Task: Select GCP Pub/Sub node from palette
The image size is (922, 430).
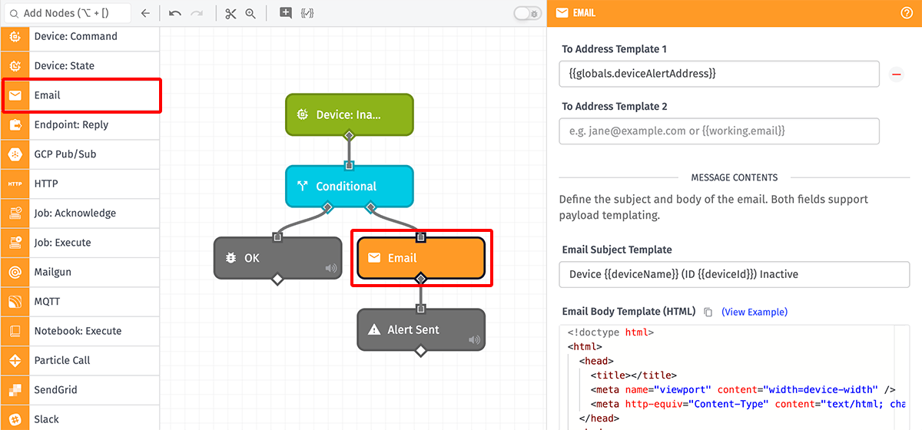Action: coord(80,154)
